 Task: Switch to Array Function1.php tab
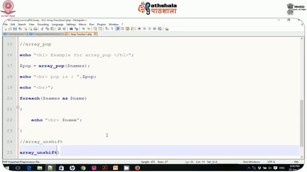[x=80, y=34]
